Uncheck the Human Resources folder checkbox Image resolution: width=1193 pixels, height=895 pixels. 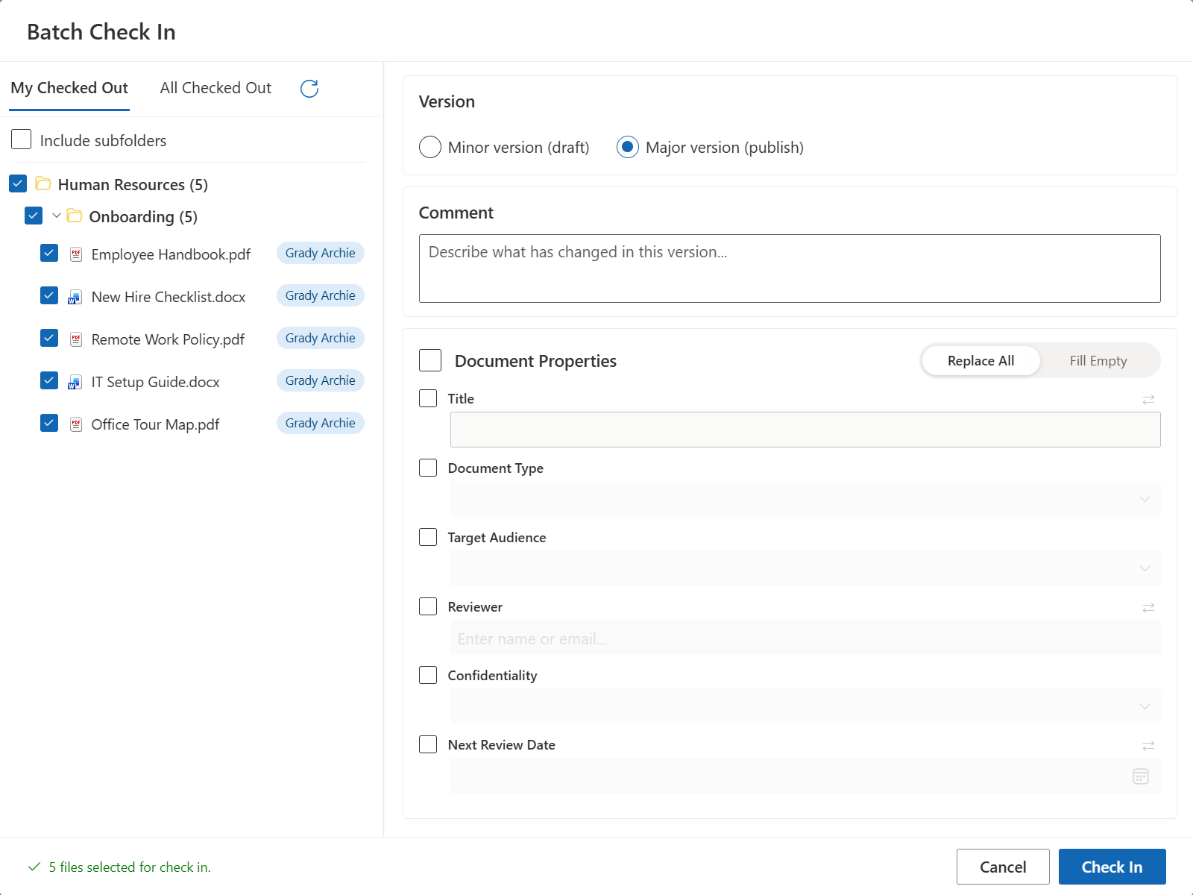coord(18,183)
